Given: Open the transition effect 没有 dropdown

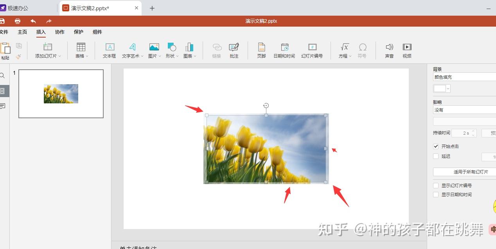Looking at the screenshot, I should tap(464, 110).
